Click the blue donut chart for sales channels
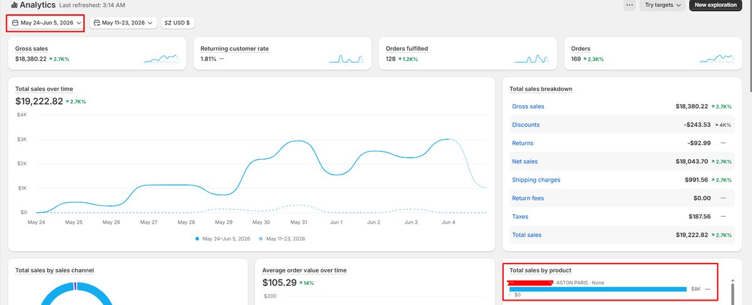Viewport: 752px width, 305px height. pos(75,293)
